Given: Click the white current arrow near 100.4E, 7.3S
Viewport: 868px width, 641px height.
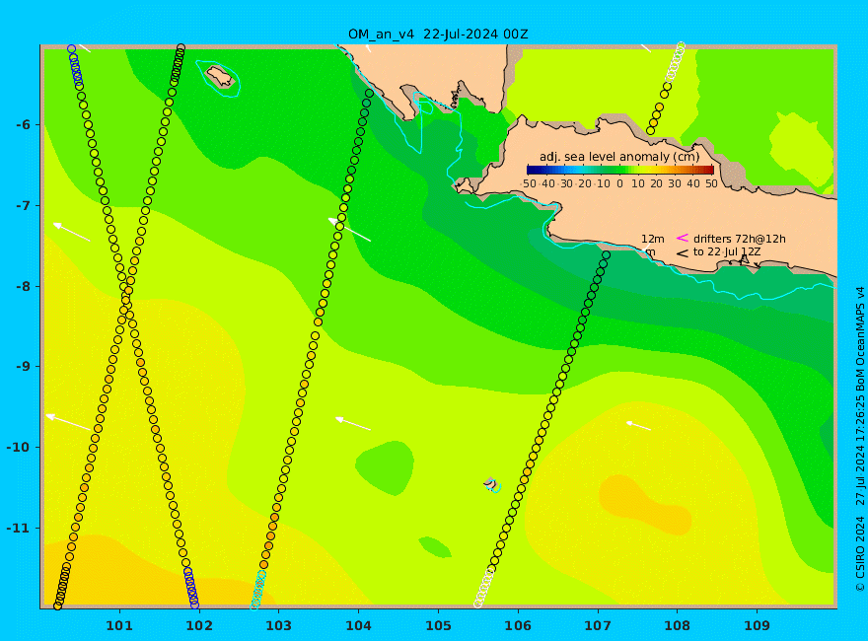Looking at the screenshot, I should coord(71,232).
